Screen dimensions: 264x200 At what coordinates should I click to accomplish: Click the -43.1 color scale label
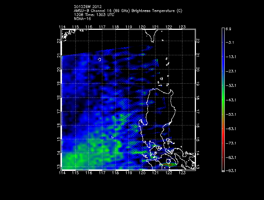tap(231, 100)
